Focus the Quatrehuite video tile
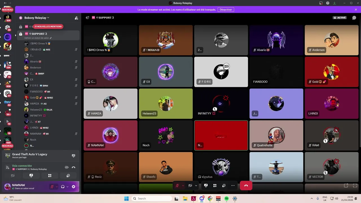Screen dimensions: 361x203 click(276, 135)
